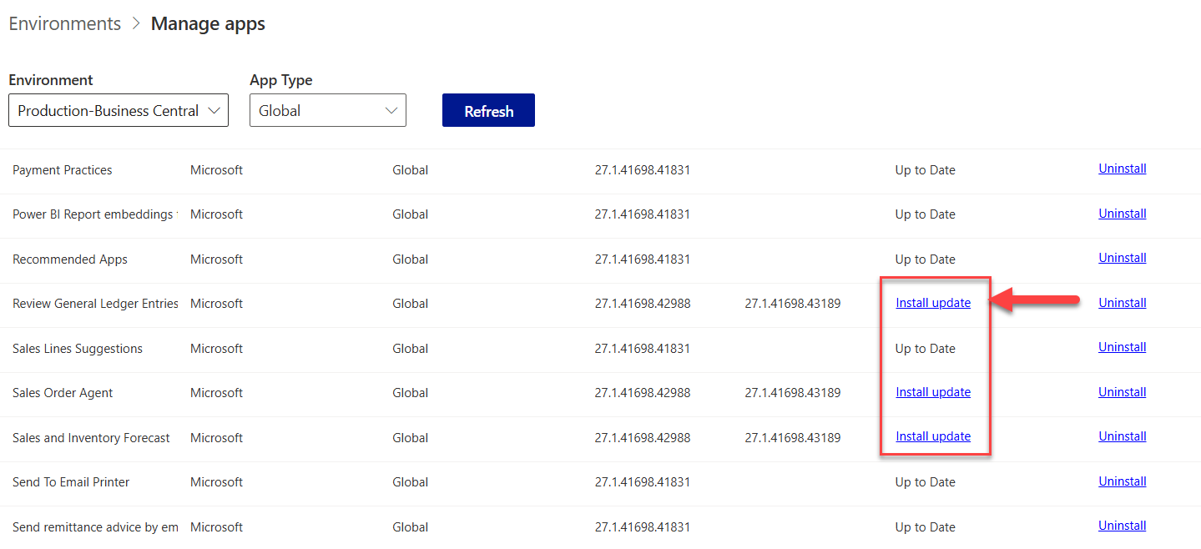Uninstall Send To Email Printer app
Viewport: 1201px width, 549px height.
pos(1122,481)
